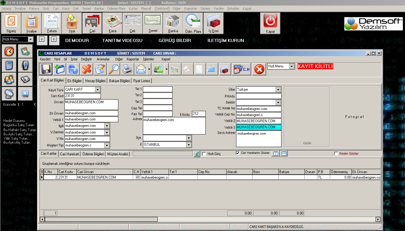Click the Gizle button under photo
The image size is (405, 231).
click(307, 143)
